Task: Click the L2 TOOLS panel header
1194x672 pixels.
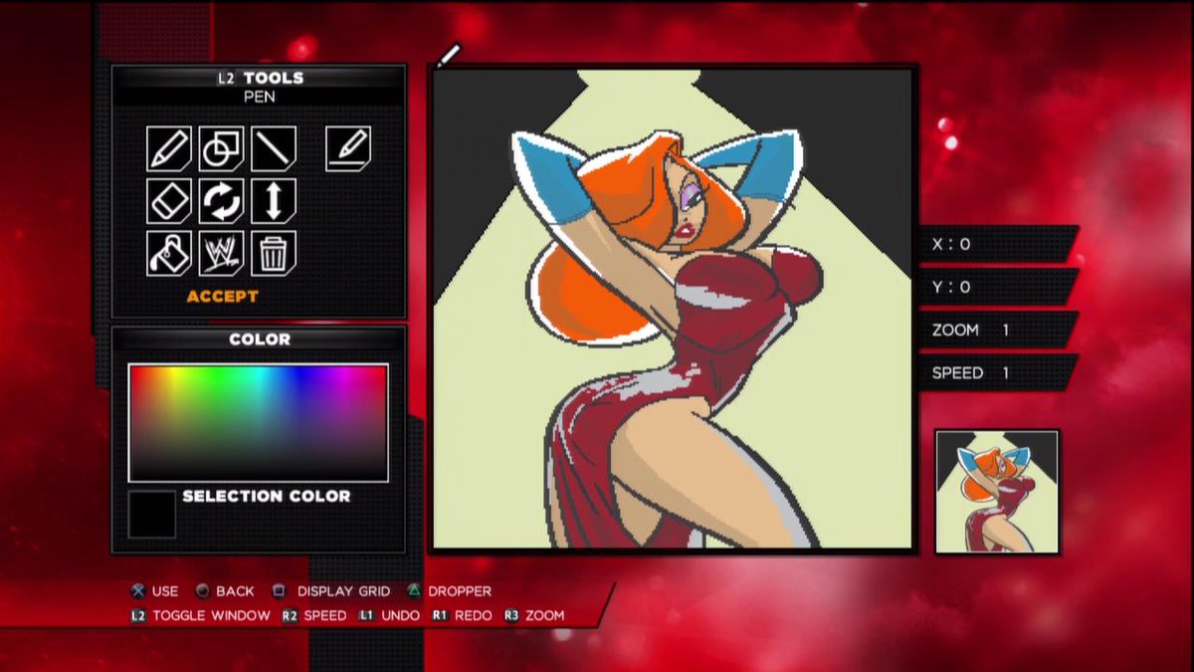Action: pyautogui.click(x=259, y=78)
